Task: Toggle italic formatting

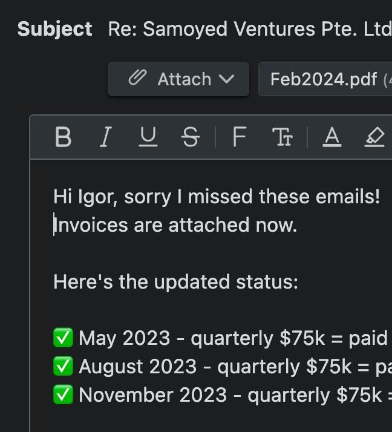Action: (106, 137)
